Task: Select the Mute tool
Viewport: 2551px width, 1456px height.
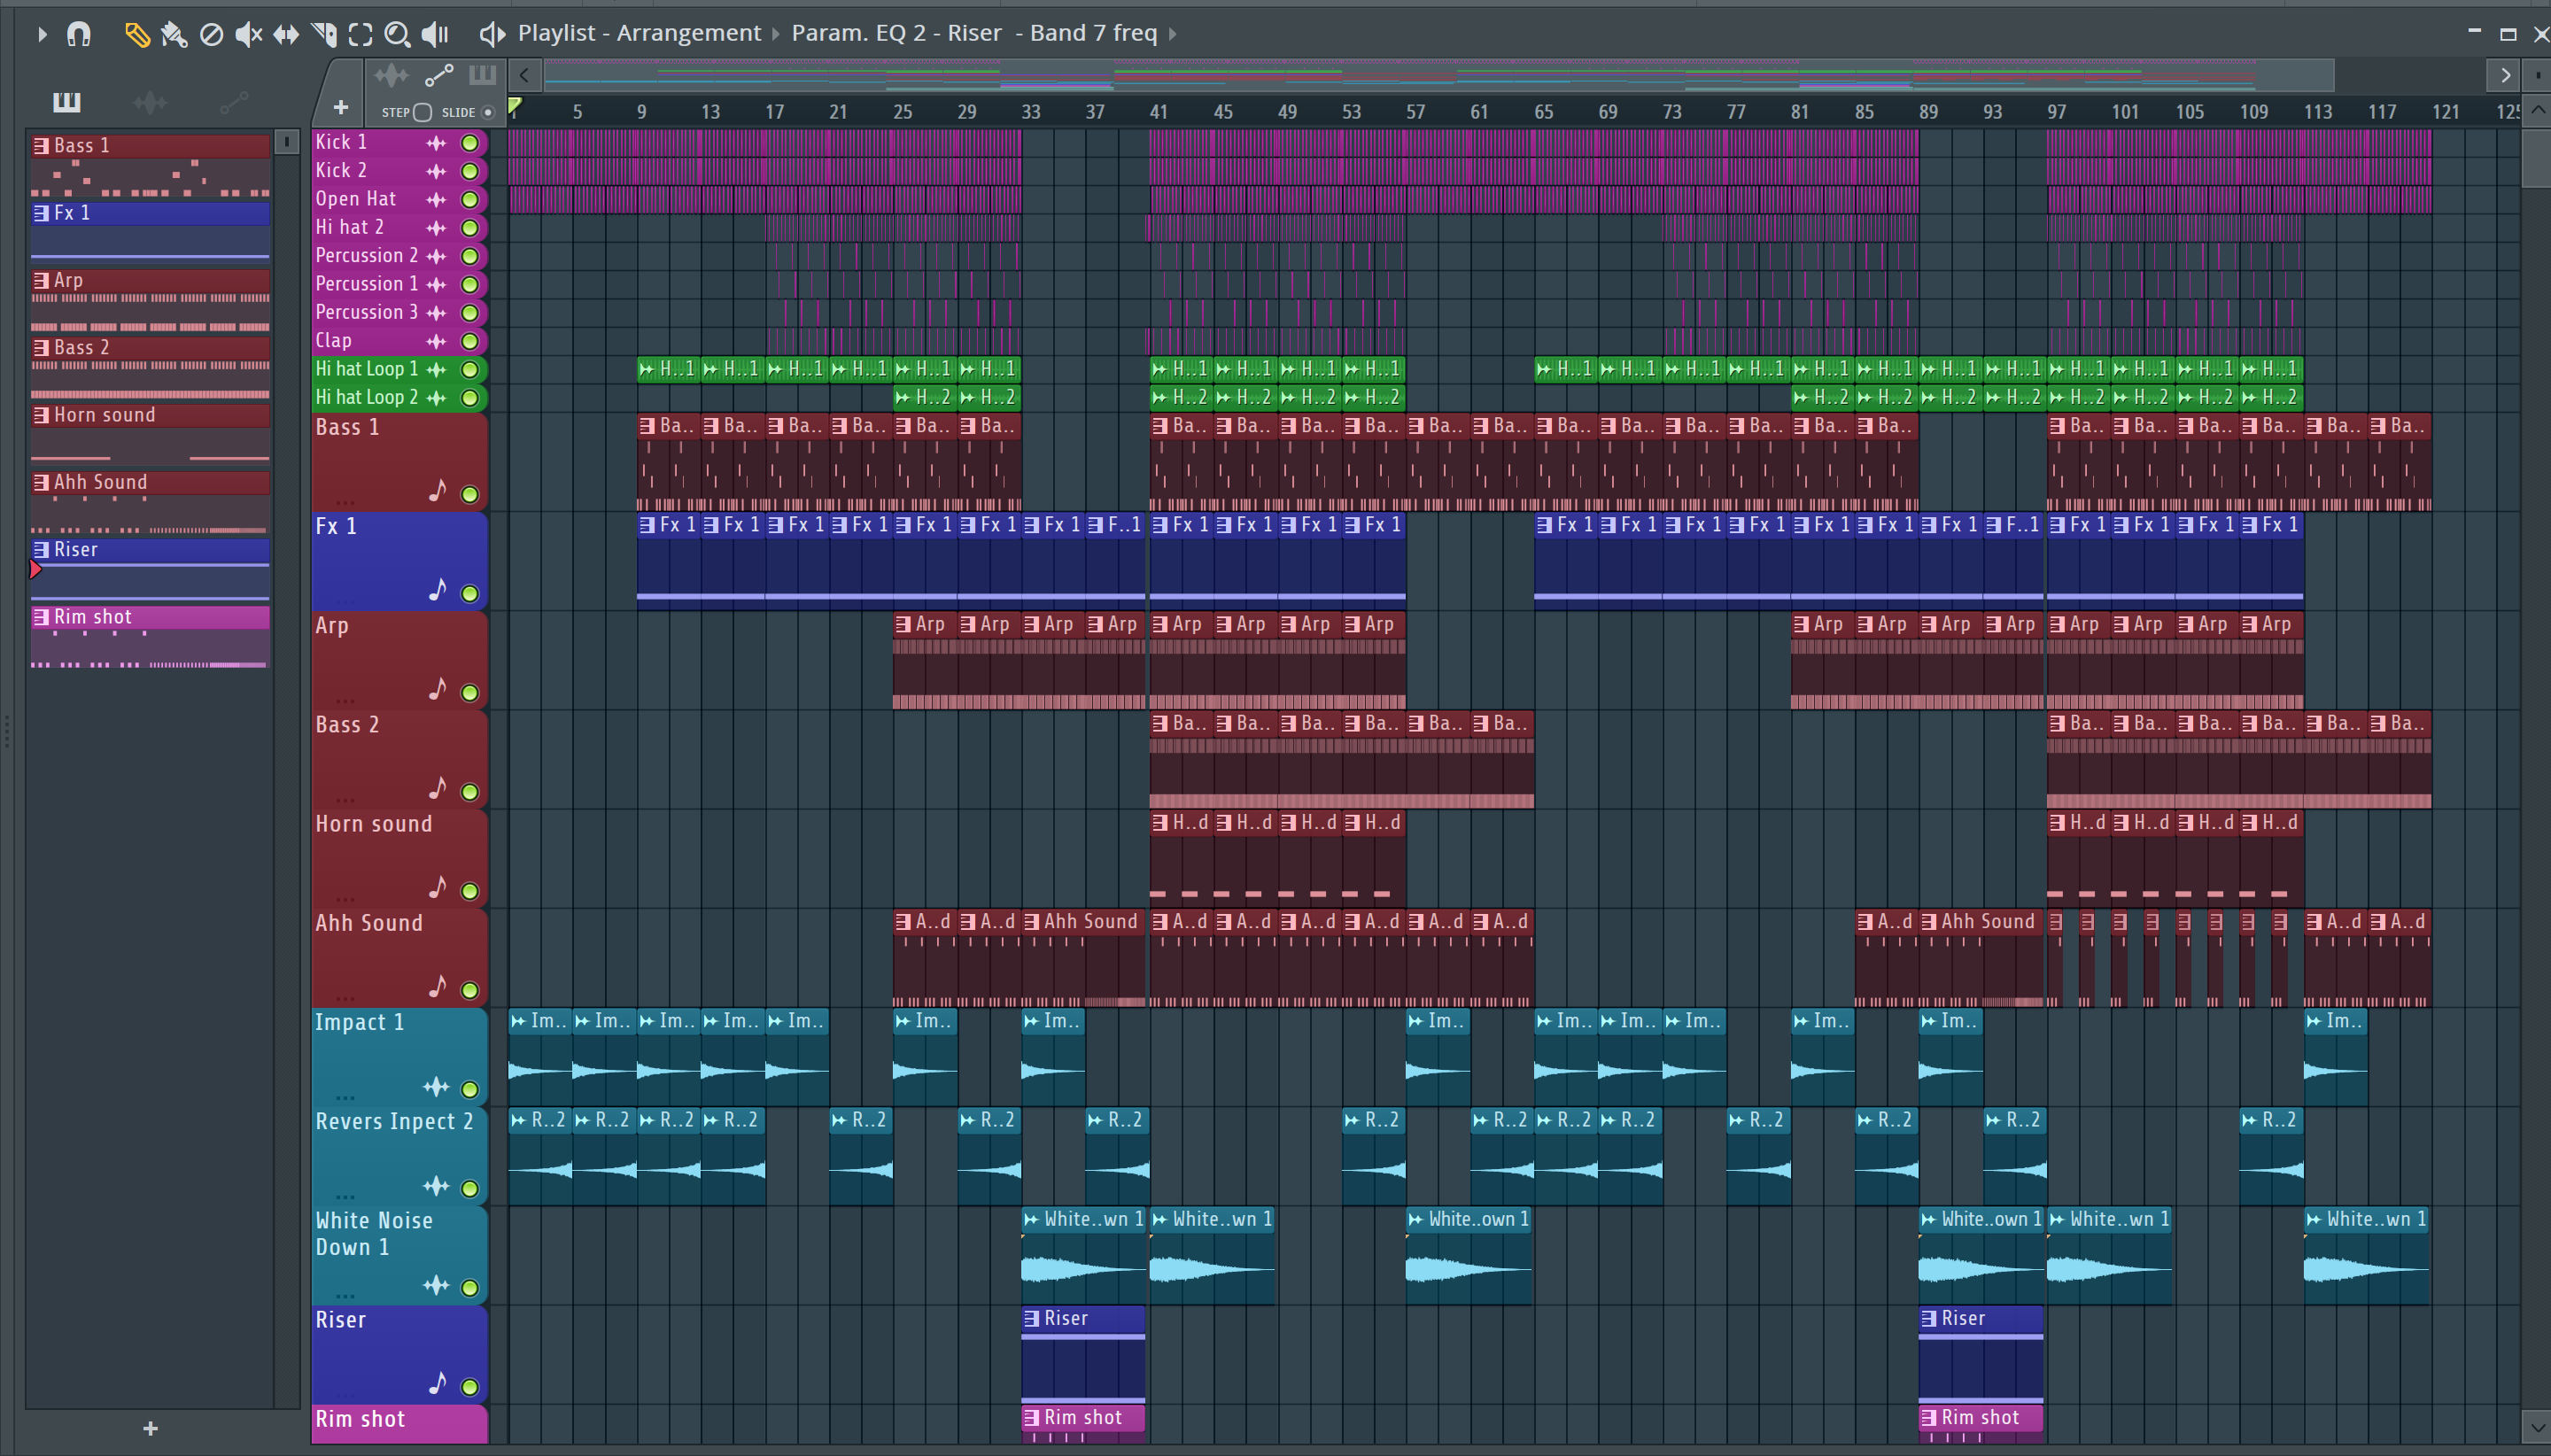Action: coord(248,34)
